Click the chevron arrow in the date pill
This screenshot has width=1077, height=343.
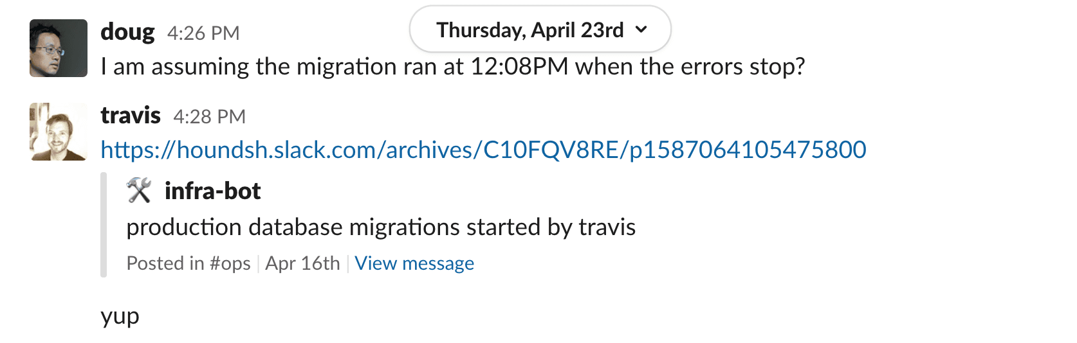pyautogui.click(x=641, y=30)
